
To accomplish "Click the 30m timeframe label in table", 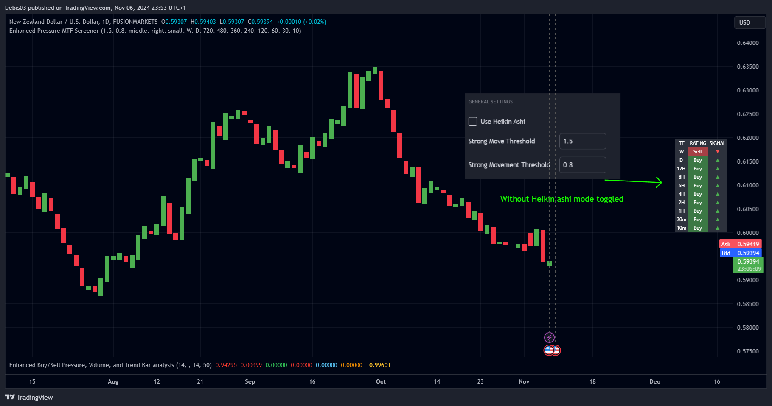I will 681,220.
